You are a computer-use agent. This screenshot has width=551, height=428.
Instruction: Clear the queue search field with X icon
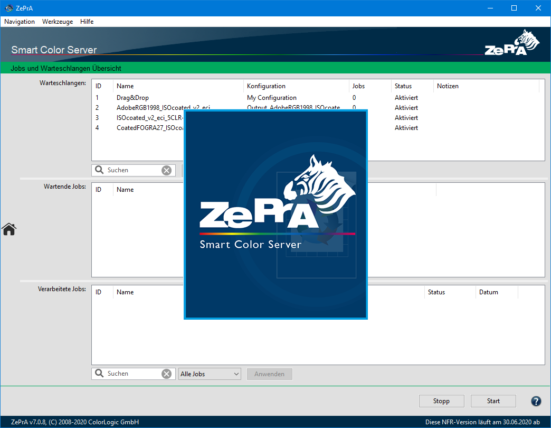166,170
